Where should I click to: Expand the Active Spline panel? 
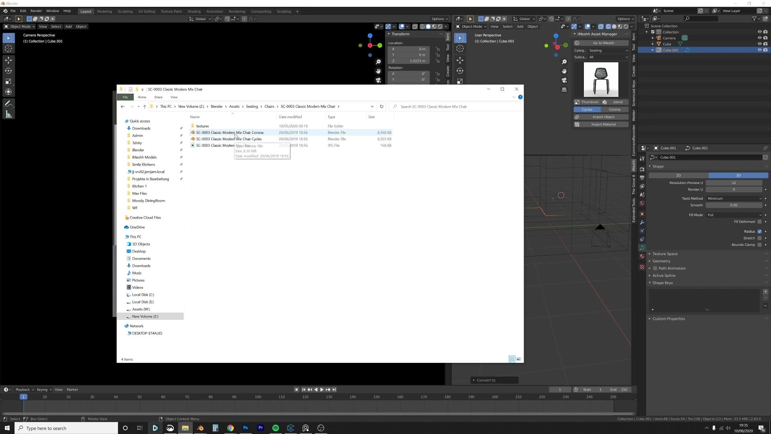pyautogui.click(x=664, y=276)
